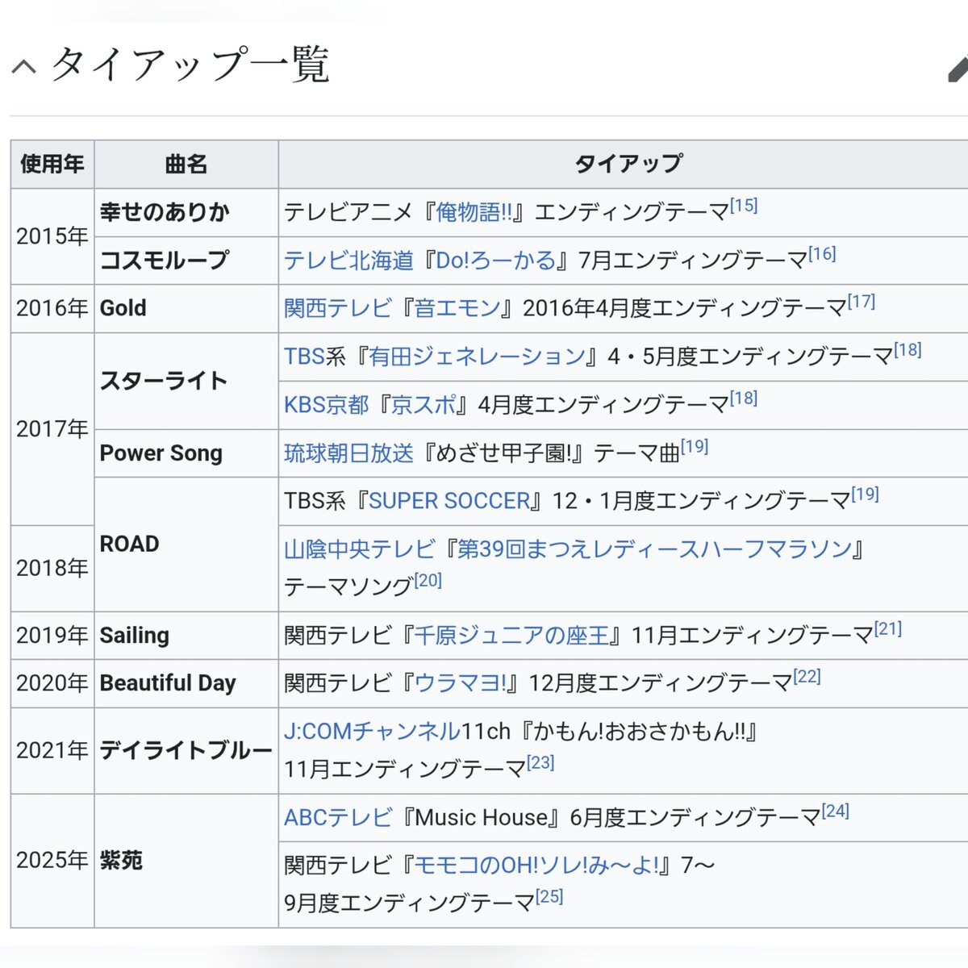Image resolution: width=968 pixels, height=968 pixels.
Task: Open the KBS京都 link
Action: pos(326,404)
